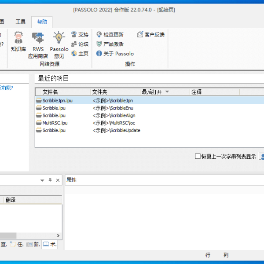
Task: Enable 恢复上一次字串列表显示 checkbox
Action: tap(198, 156)
